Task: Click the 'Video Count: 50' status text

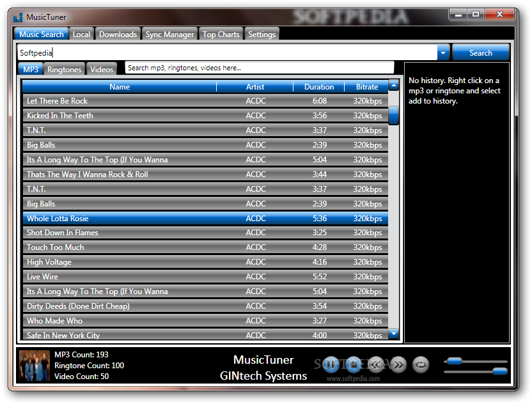Action: [81, 376]
